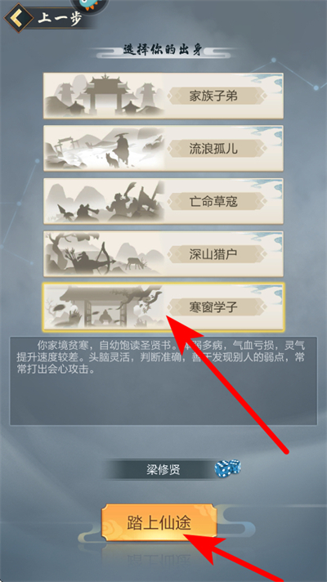Click the origin description text panel
The height and width of the screenshot is (582, 327).
[x=163, y=381]
